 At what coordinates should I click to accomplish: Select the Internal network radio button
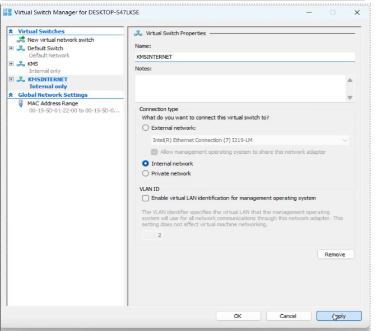click(x=145, y=163)
